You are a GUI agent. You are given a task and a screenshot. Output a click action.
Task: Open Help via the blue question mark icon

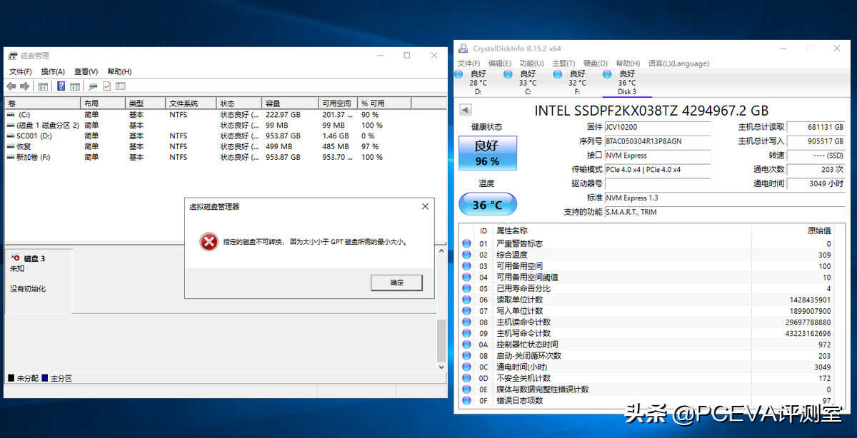(61, 86)
